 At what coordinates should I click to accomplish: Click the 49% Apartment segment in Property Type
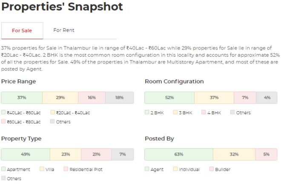pyautogui.click(x=26, y=154)
